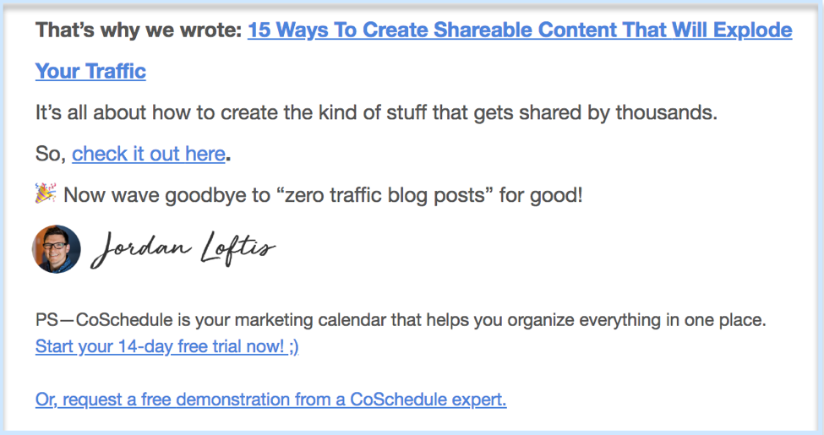Screen dimensions: 824x435
Task: Click the party popper emoji
Action: click(46, 194)
